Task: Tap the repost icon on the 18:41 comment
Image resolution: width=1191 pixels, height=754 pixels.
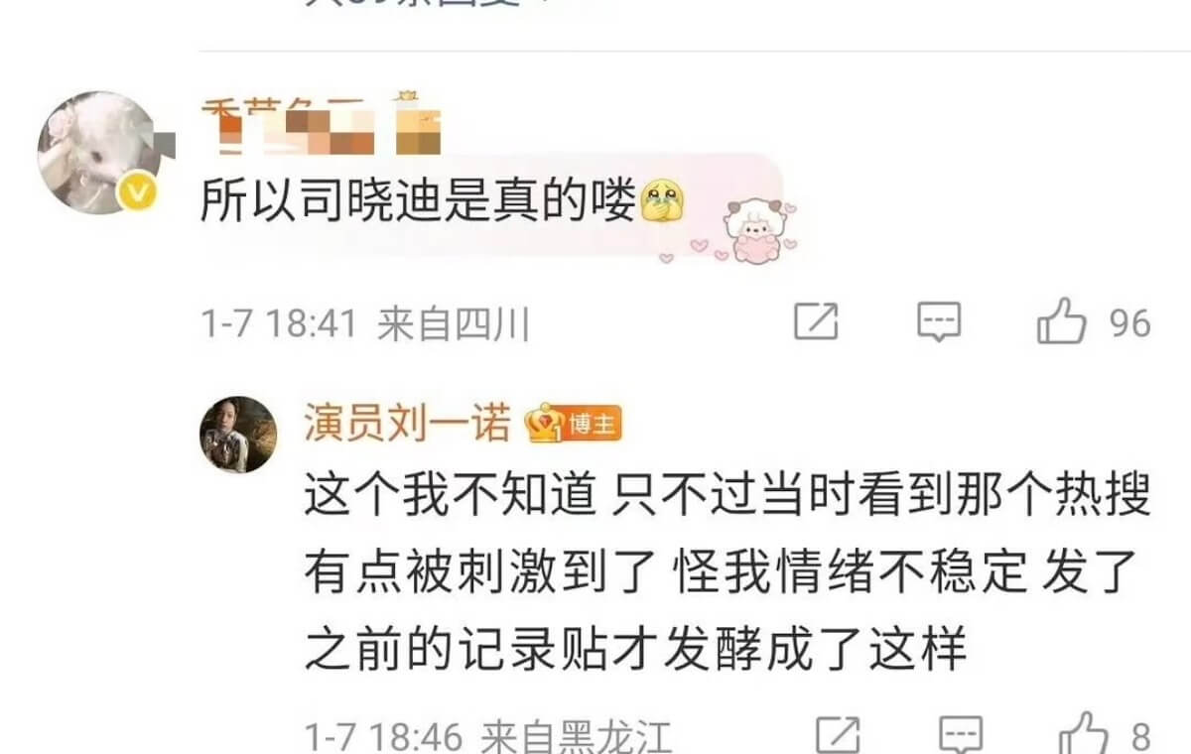Action: (816, 322)
